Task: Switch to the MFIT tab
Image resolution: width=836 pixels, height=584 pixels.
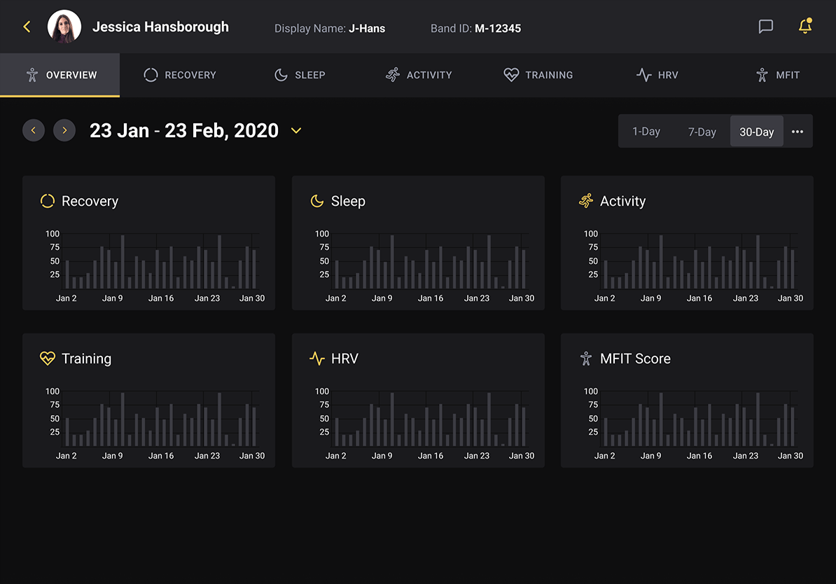Action: (x=777, y=75)
